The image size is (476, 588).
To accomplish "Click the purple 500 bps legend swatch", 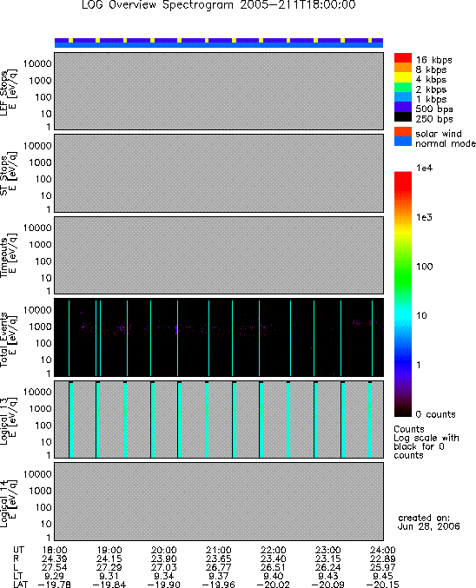I will pos(403,107).
